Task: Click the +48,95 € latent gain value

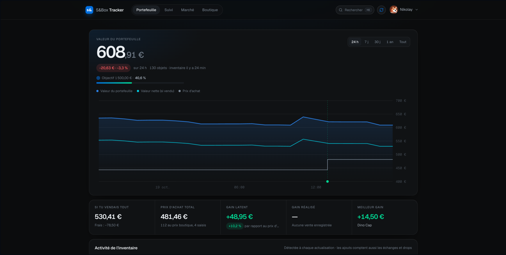Action: click(240, 217)
